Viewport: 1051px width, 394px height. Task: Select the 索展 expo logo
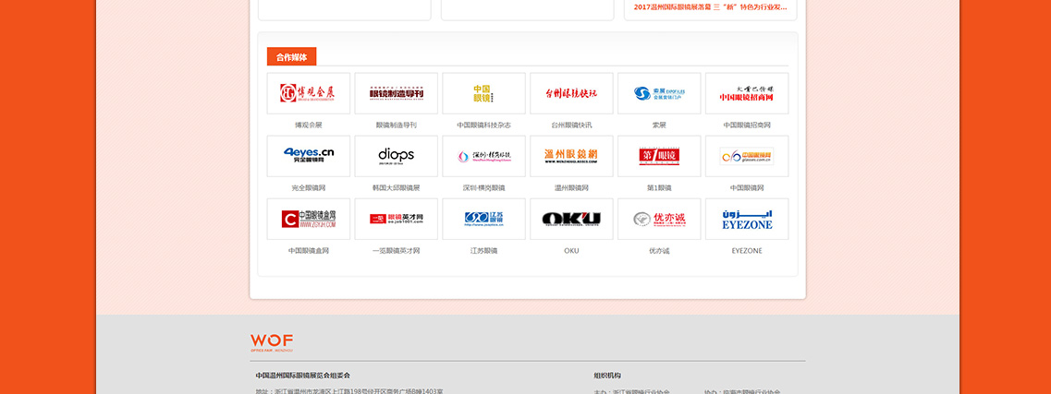click(660, 93)
